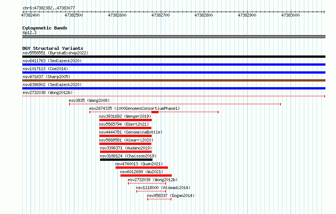Click the chr6:47382382..47383077 region label
Viewport: 336px width, 214px height.
(49, 8)
